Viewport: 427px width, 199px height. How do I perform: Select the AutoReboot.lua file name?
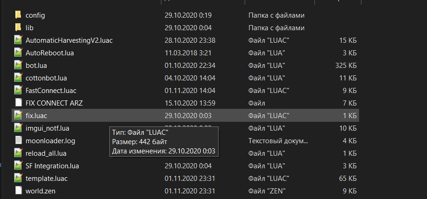click(x=50, y=53)
